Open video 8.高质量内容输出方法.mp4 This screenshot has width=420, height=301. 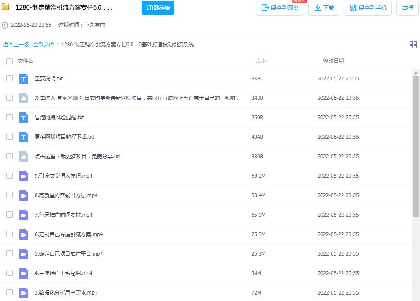(x=66, y=195)
